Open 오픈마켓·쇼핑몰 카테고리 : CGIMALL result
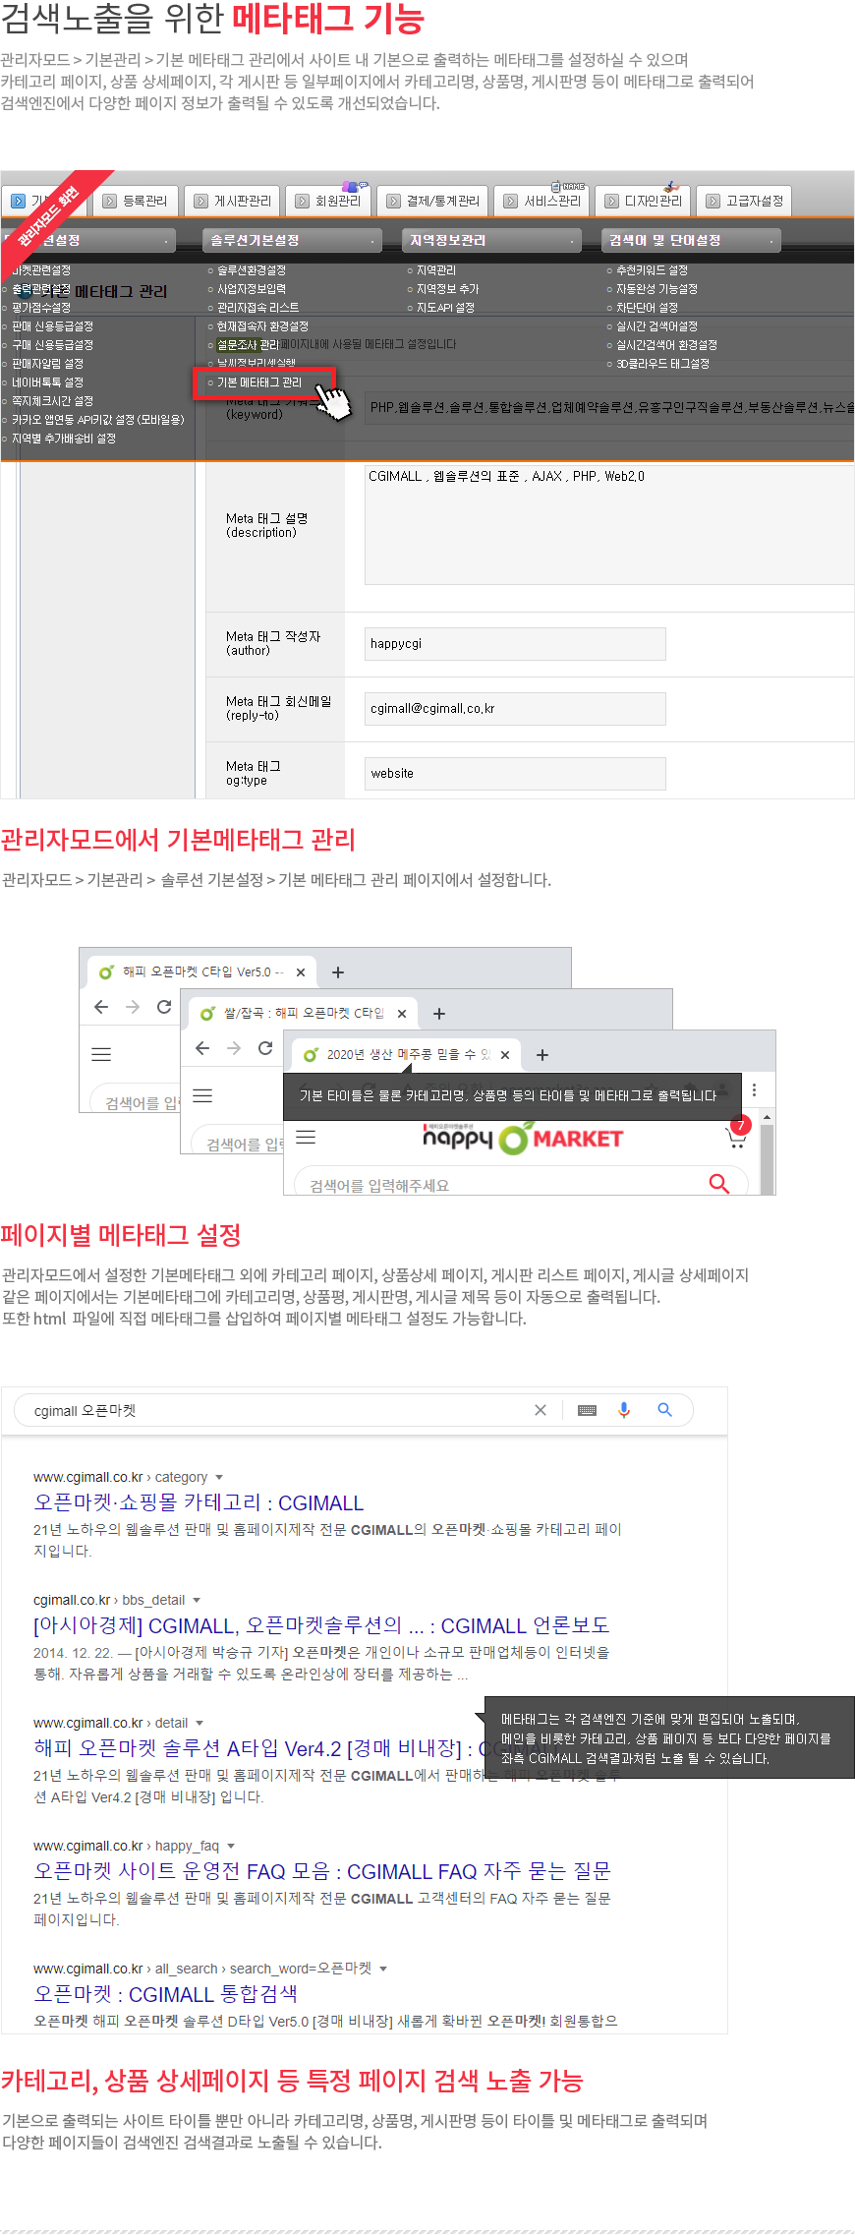 [x=199, y=1502]
